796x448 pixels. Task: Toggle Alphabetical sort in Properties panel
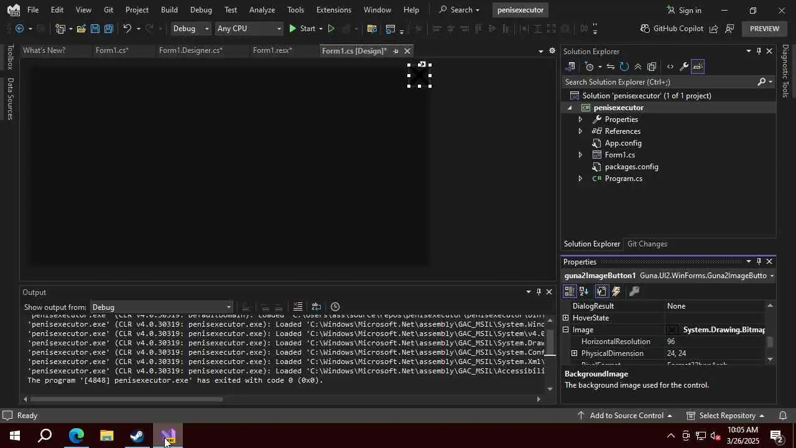pos(584,291)
